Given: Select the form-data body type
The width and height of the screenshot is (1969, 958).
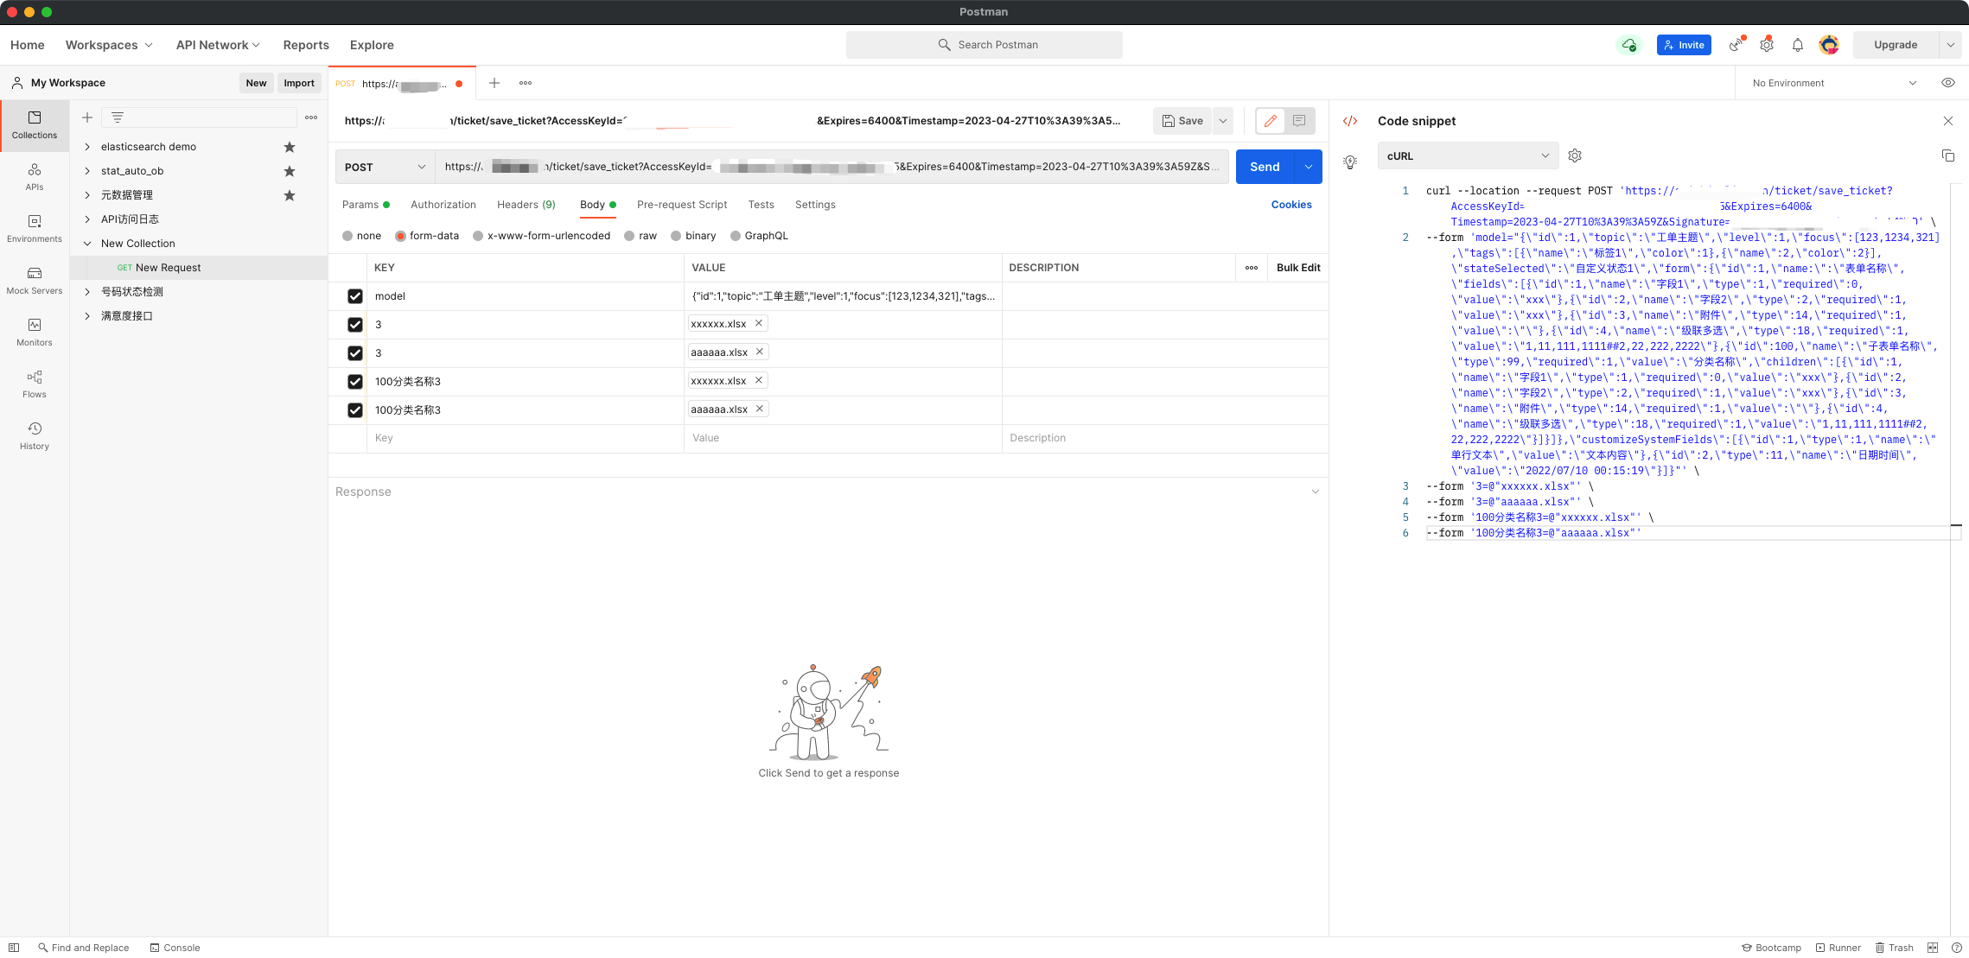Looking at the screenshot, I should (x=400, y=236).
